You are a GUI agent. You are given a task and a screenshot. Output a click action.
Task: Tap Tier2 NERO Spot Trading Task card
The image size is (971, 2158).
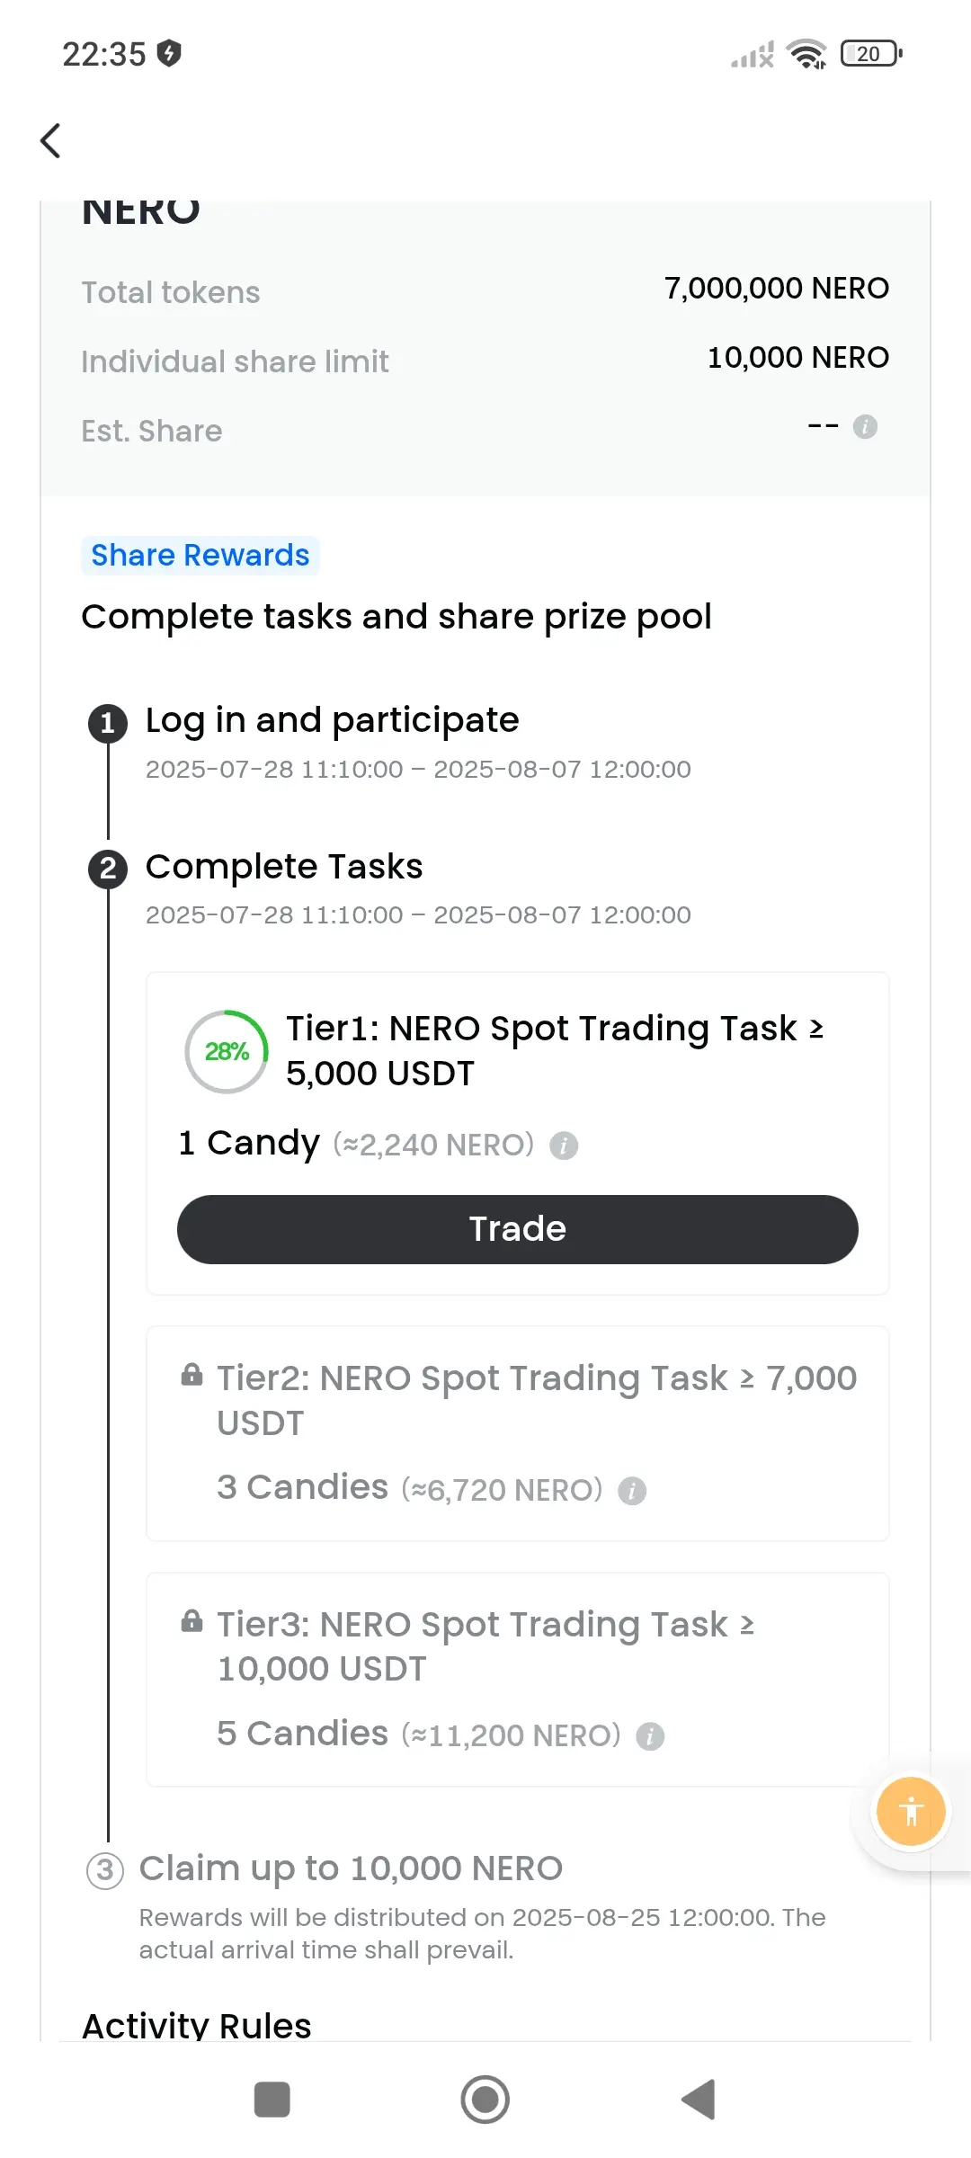click(x=518, y=1434)
